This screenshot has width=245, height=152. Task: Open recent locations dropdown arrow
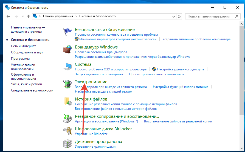[23, 16]
